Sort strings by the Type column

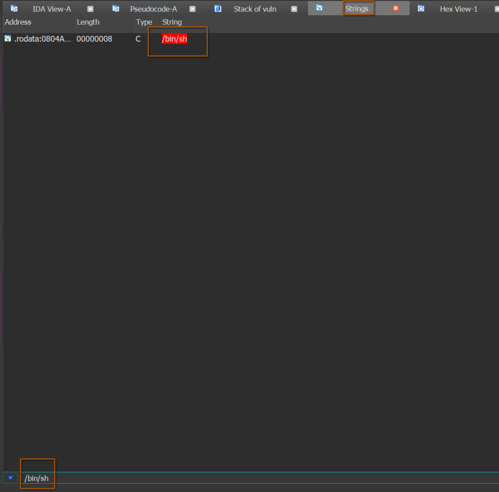click(x=144, y=22)
